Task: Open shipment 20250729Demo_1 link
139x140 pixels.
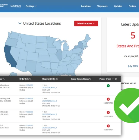Action: click(x=49, y=88)
